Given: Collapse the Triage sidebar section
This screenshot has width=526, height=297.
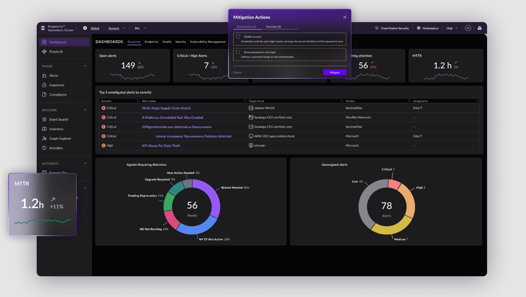Looking at the screenshot, I should [x=85, y=66].
